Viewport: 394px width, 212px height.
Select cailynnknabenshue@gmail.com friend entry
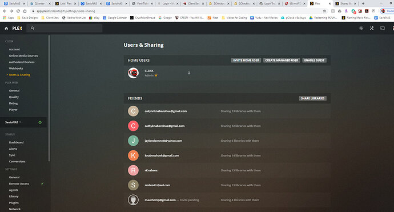(x=227, y=111)
